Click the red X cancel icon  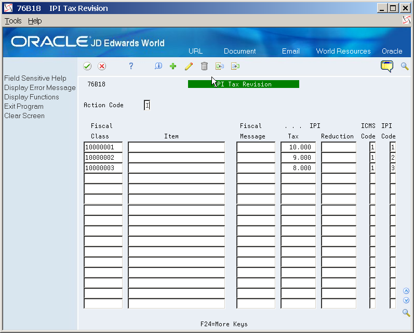(102, 66)
